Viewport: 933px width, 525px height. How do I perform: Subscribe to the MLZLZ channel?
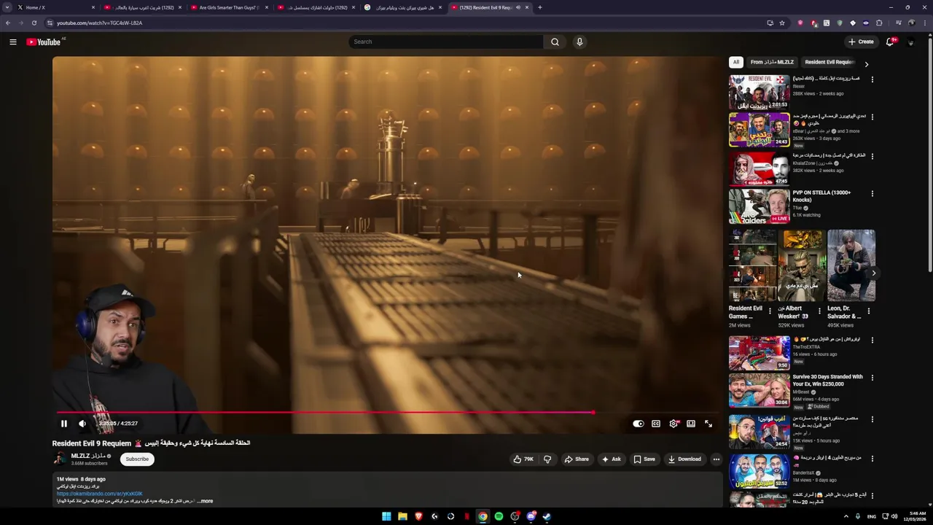coord(137,459)
